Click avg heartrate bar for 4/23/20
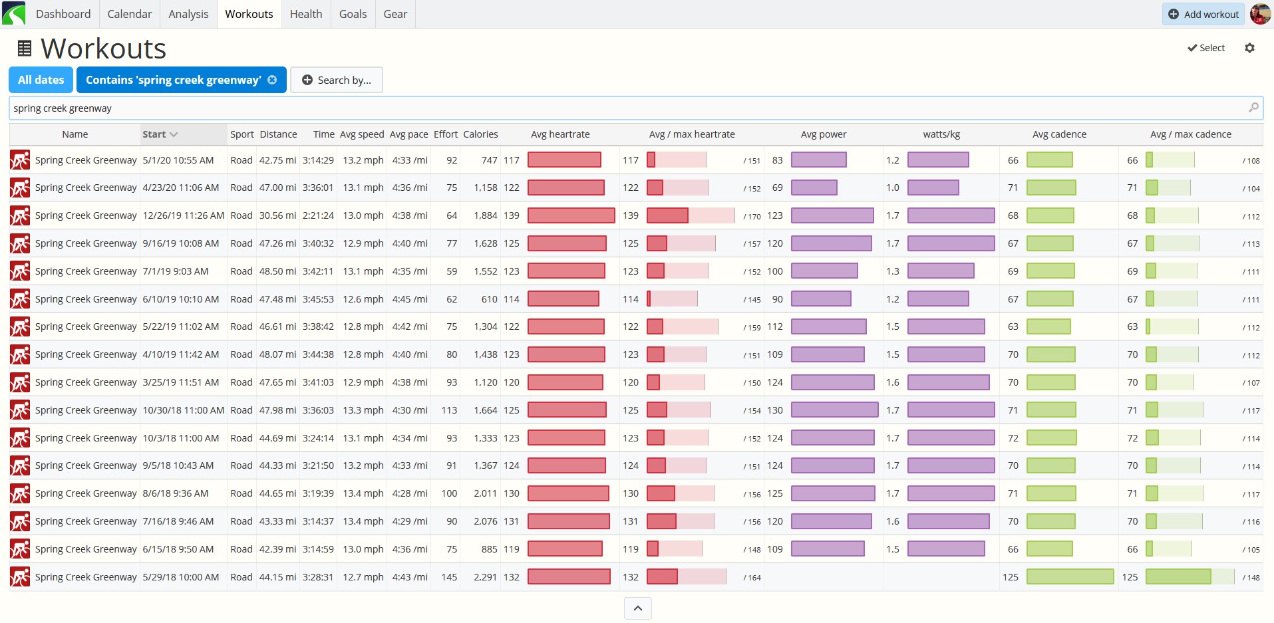The width and height of the screenshot is (1274, 623). 566,187
